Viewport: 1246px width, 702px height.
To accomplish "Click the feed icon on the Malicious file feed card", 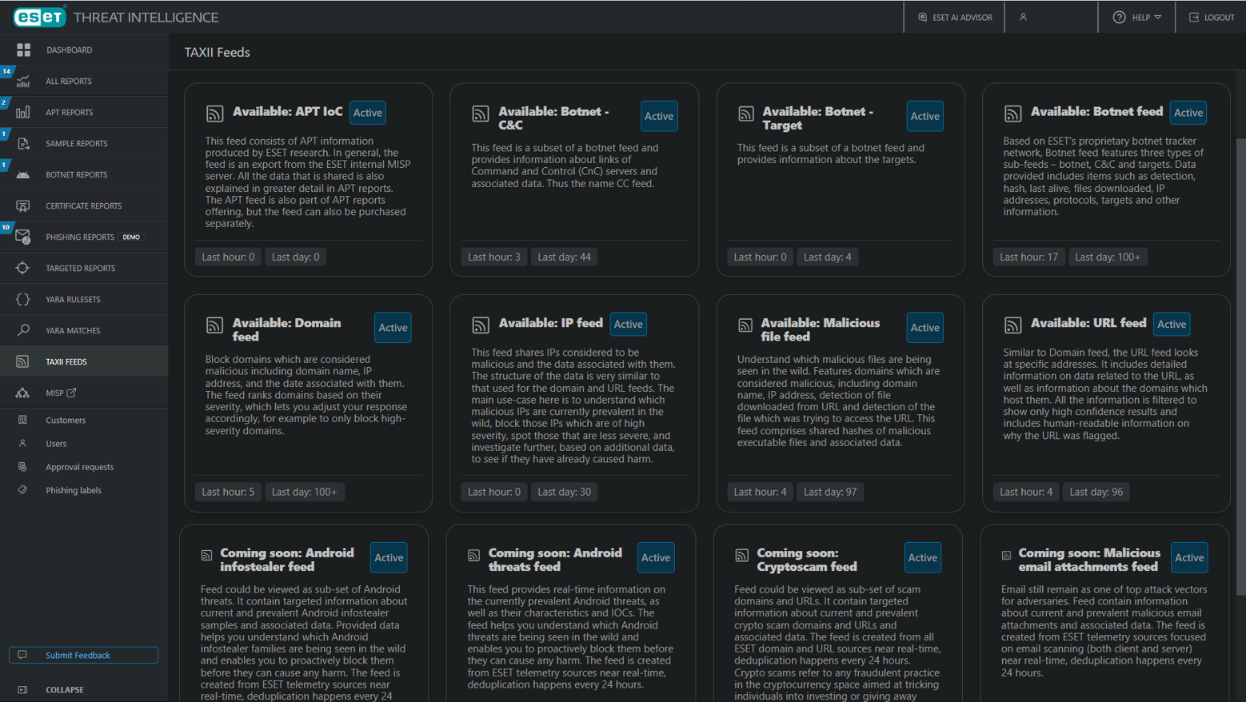I will pos(745,325).
